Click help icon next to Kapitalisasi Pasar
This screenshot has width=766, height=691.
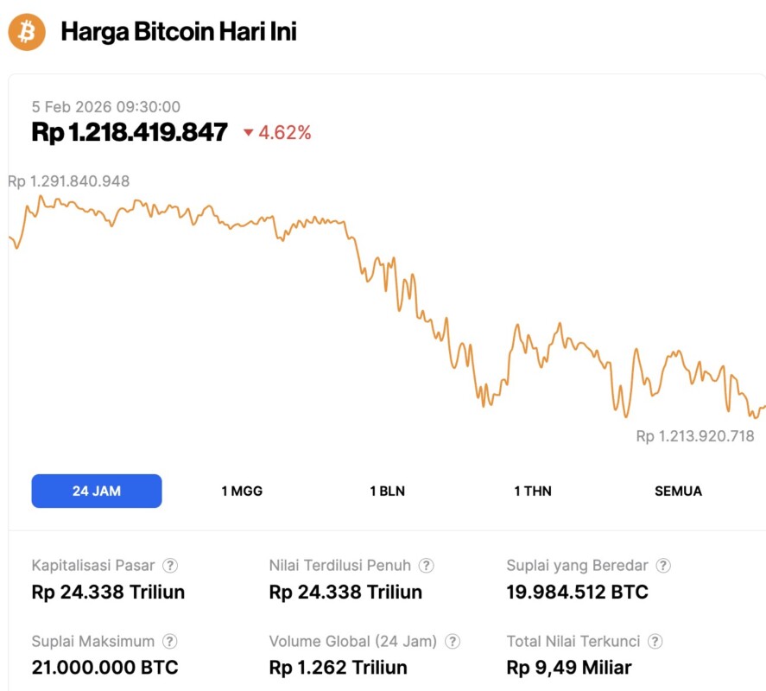pyautogui.click(x=171, y=566)
